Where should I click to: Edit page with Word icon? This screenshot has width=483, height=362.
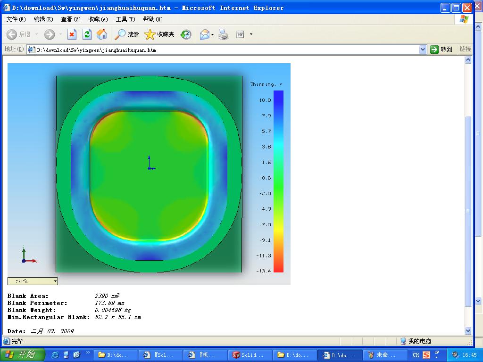(x=240, y=34)
